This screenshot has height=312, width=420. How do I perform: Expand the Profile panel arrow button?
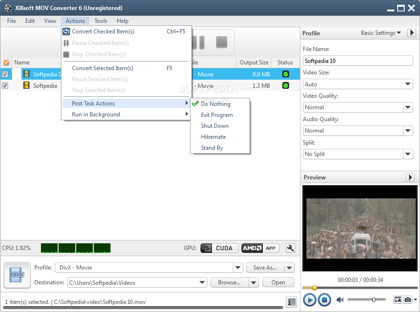point(412,33)
